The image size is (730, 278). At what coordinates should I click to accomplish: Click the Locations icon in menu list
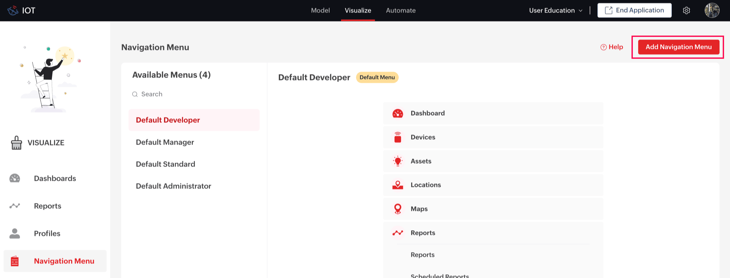click(x=398, y=185)
